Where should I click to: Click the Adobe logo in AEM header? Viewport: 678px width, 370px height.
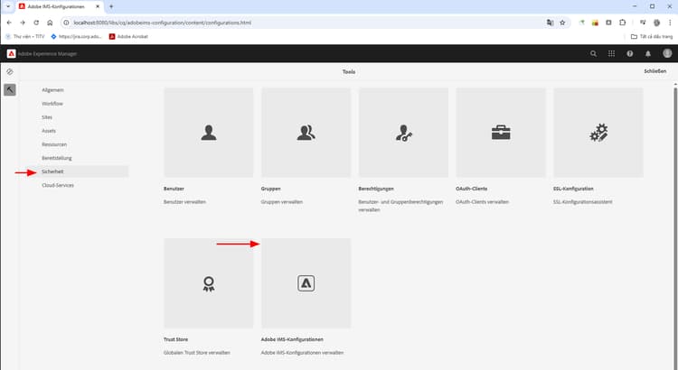tap(11, 53)
